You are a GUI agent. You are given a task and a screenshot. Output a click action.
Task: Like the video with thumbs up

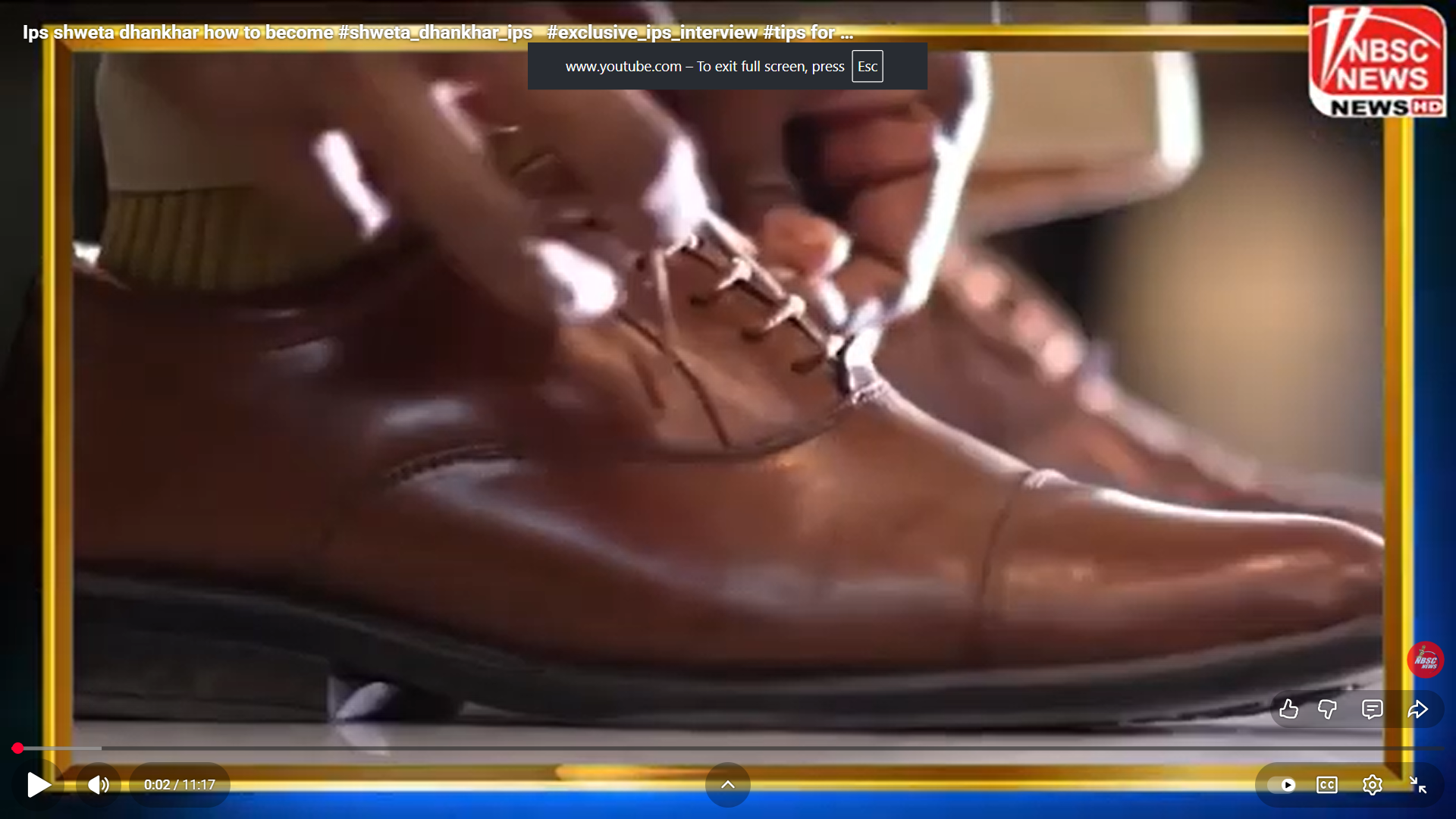tap(1288, 710)
